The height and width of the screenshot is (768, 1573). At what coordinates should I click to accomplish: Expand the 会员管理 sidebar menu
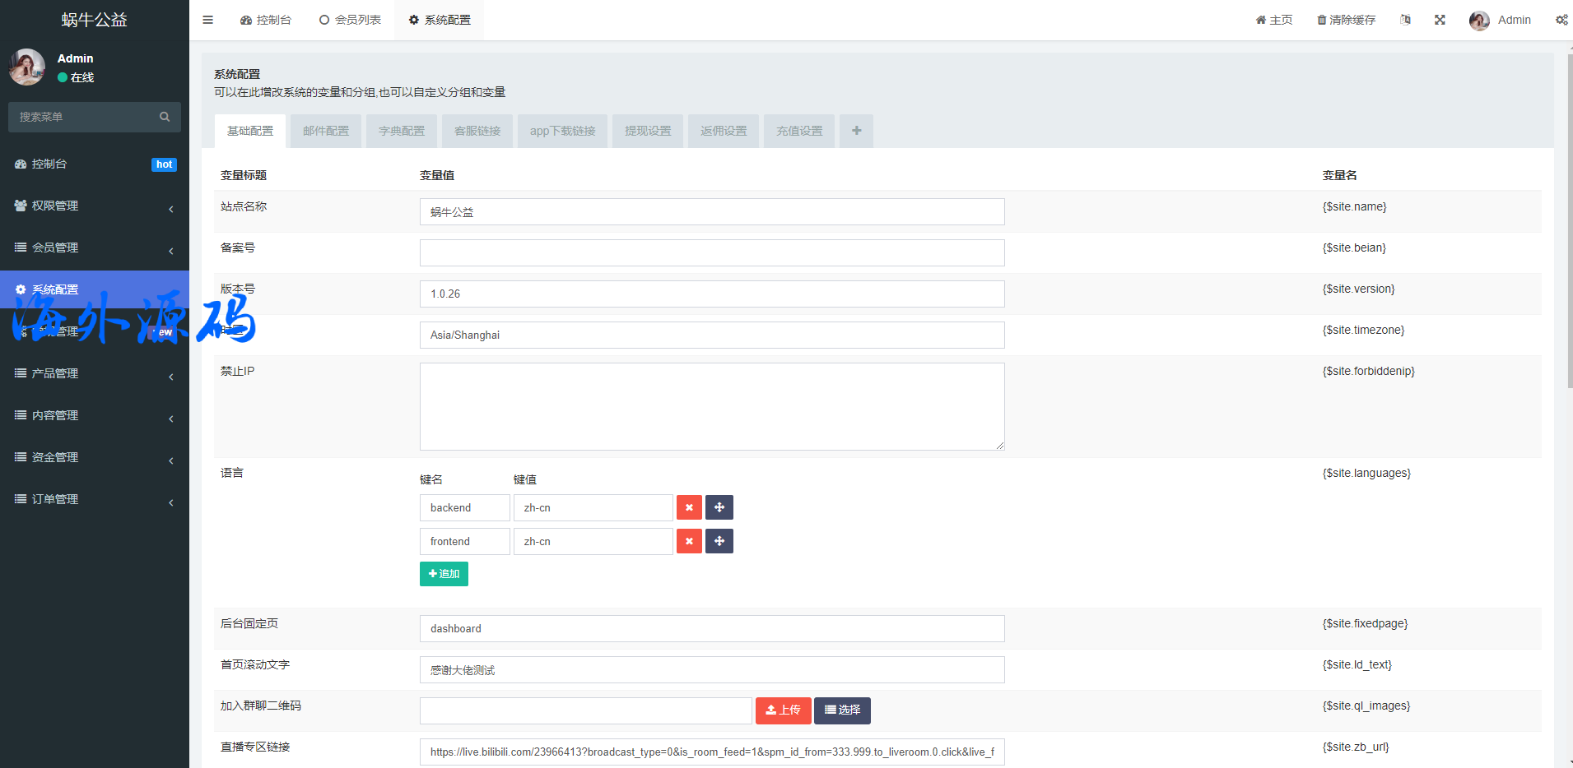coord(95,248)
